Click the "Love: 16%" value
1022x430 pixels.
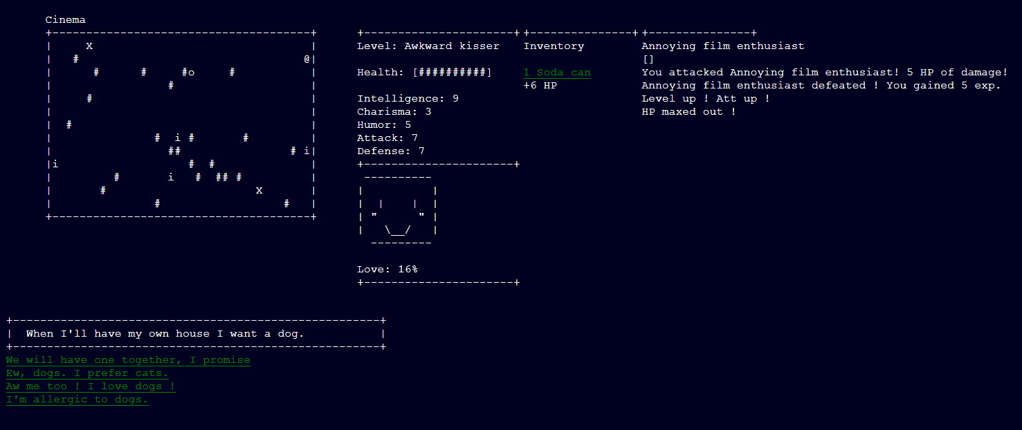point(387,270)
